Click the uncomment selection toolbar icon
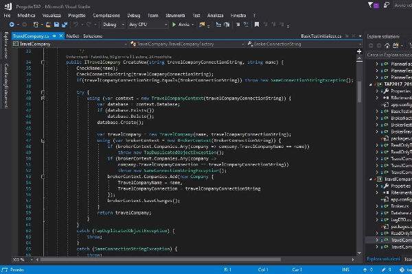This screenshot has height=274, width=412. click(246, 25)
